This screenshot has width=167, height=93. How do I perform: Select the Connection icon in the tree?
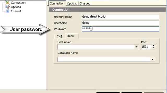[x=8, y=3]
